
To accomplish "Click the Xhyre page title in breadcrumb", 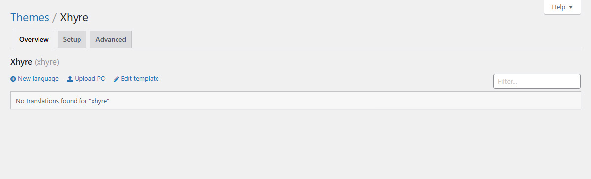I will (x=74, y=17).
